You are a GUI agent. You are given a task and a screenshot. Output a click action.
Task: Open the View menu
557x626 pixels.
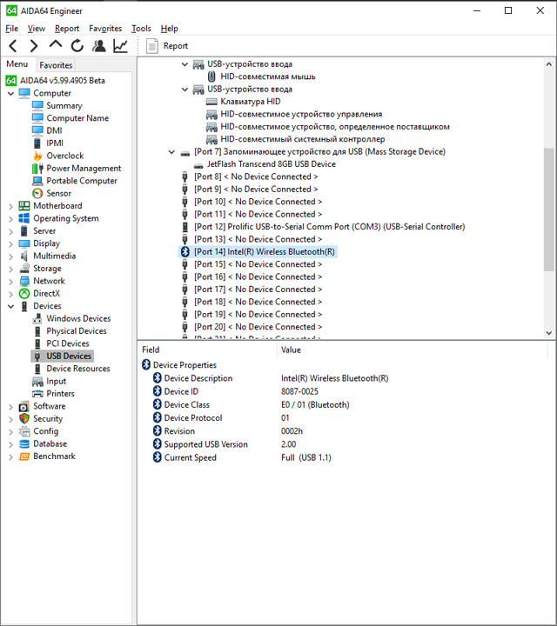click(x=36, y=29)
